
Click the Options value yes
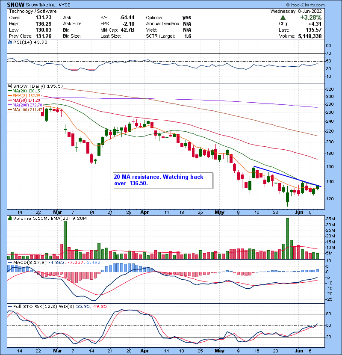pyautogui.click(x=187, y=18)
